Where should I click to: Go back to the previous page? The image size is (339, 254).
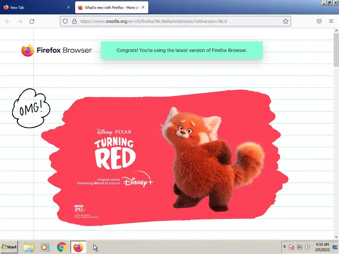click(x=8, y=21)
